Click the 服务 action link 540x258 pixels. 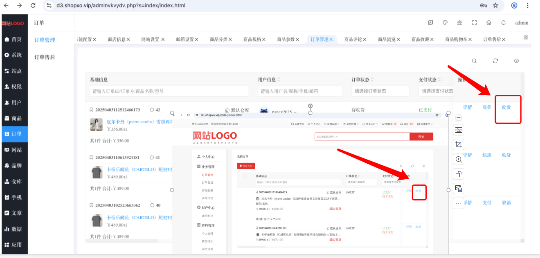[487, 107]
